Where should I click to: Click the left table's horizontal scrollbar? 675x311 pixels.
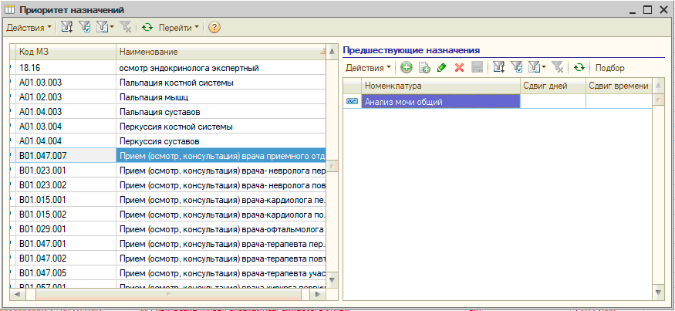coord(168,295)
